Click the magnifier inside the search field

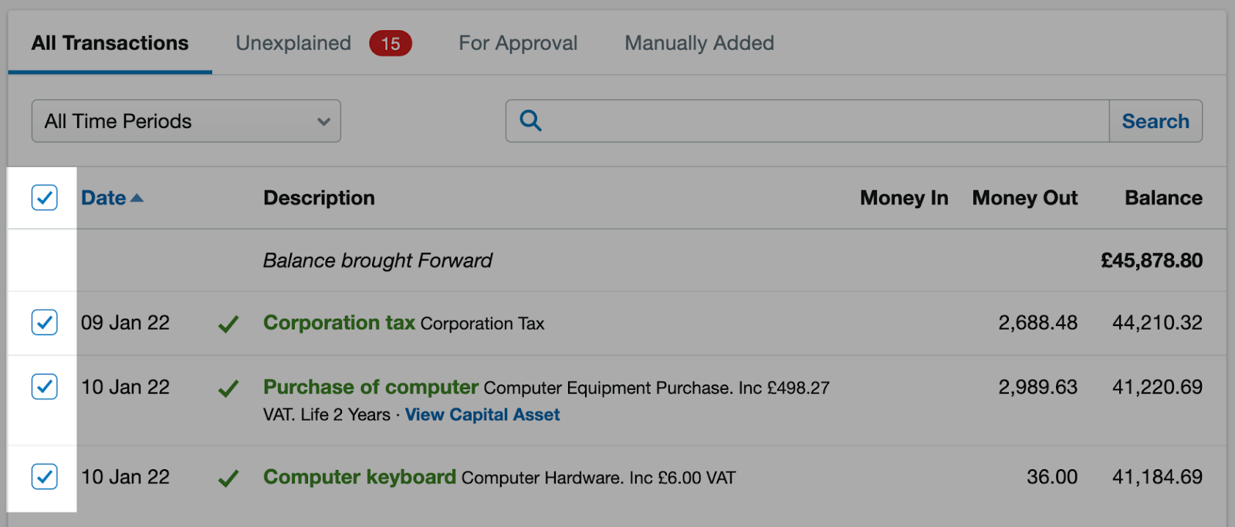click(x=531, y=121)
